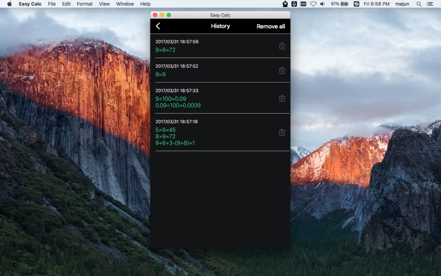Delete the 9=9 history entry
The image size is (441, 276).
click(282, 71)
